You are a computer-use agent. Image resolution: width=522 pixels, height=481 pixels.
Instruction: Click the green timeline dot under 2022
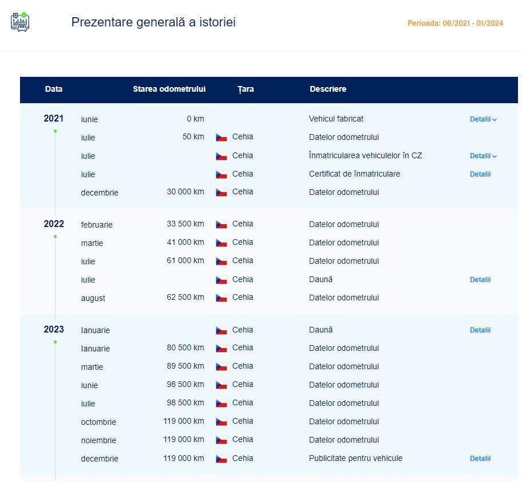point(56,237)
